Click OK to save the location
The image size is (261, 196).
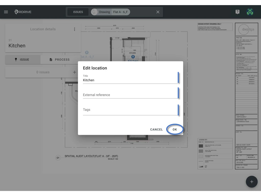pyautogui.click(x=175, y=129)
